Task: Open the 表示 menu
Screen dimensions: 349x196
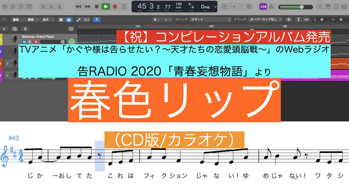Action: pos(48,20)
